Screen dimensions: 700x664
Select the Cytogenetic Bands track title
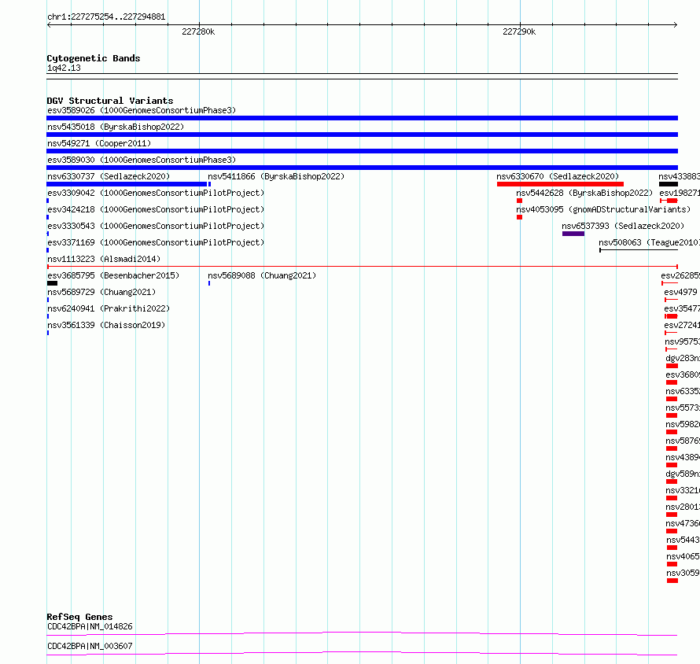[x=94, y=58]
